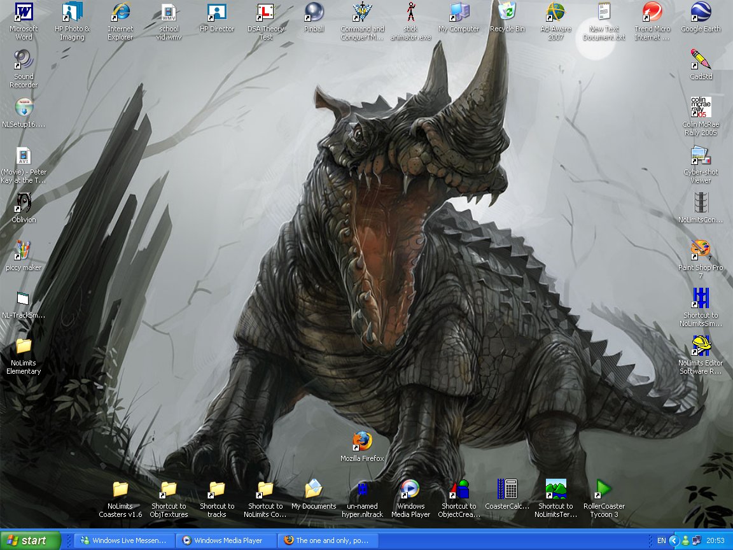
Task: Click the Oblivion game shortcut
Action: (24, 204)
